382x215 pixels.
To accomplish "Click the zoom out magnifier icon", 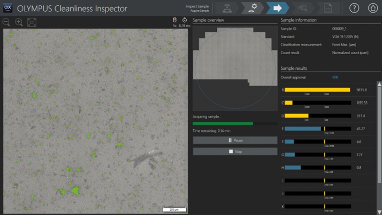I will pos(6,22).
